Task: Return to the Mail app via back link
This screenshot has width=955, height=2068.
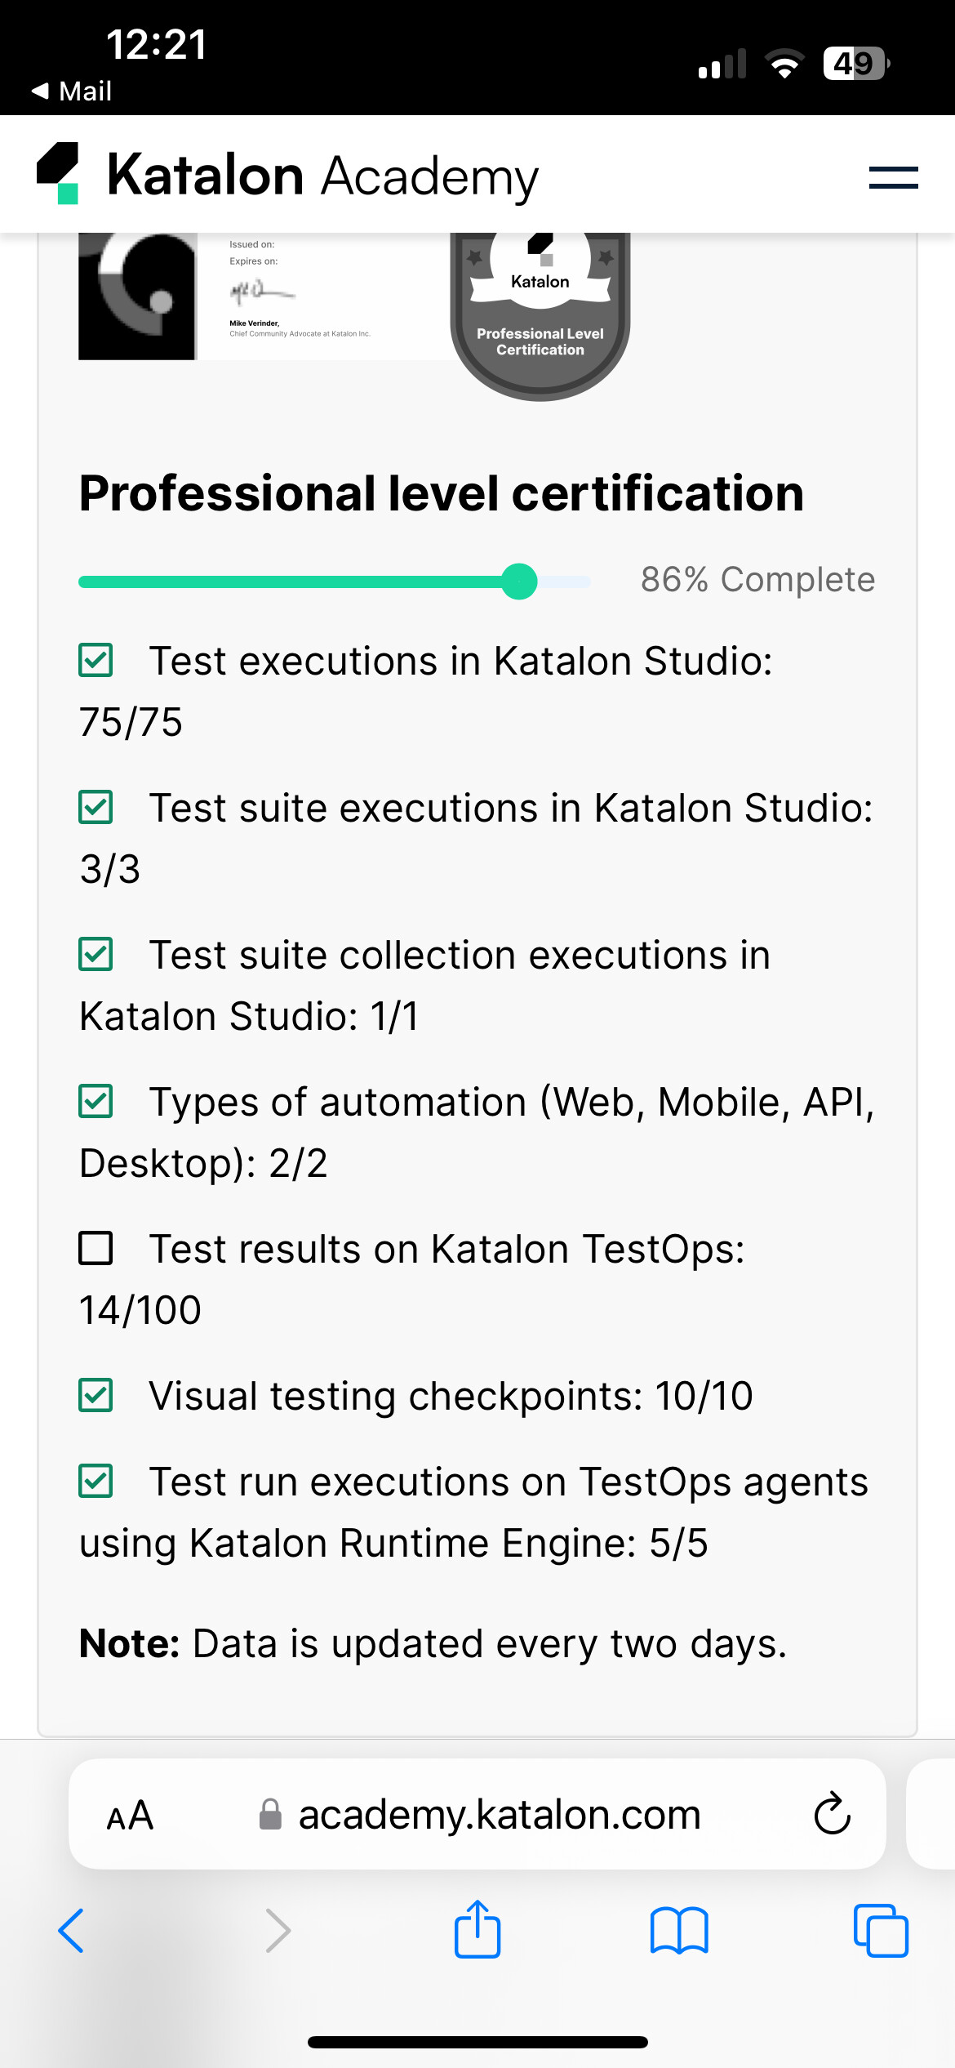Action: pos(72,91)
